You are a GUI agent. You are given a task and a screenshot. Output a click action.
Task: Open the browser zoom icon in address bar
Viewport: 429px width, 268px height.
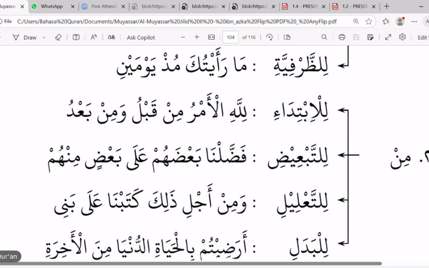pos(356,21)
